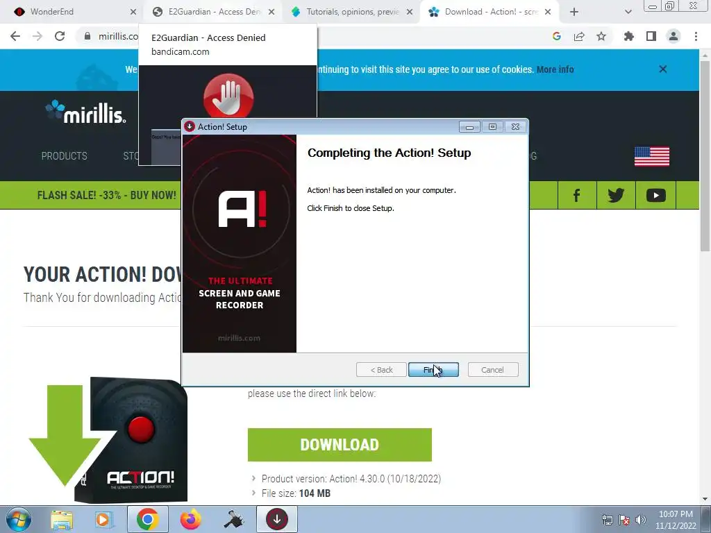Open the Chrome three-dot menu
The image size is (711, 533).
(x=696, y=36)
